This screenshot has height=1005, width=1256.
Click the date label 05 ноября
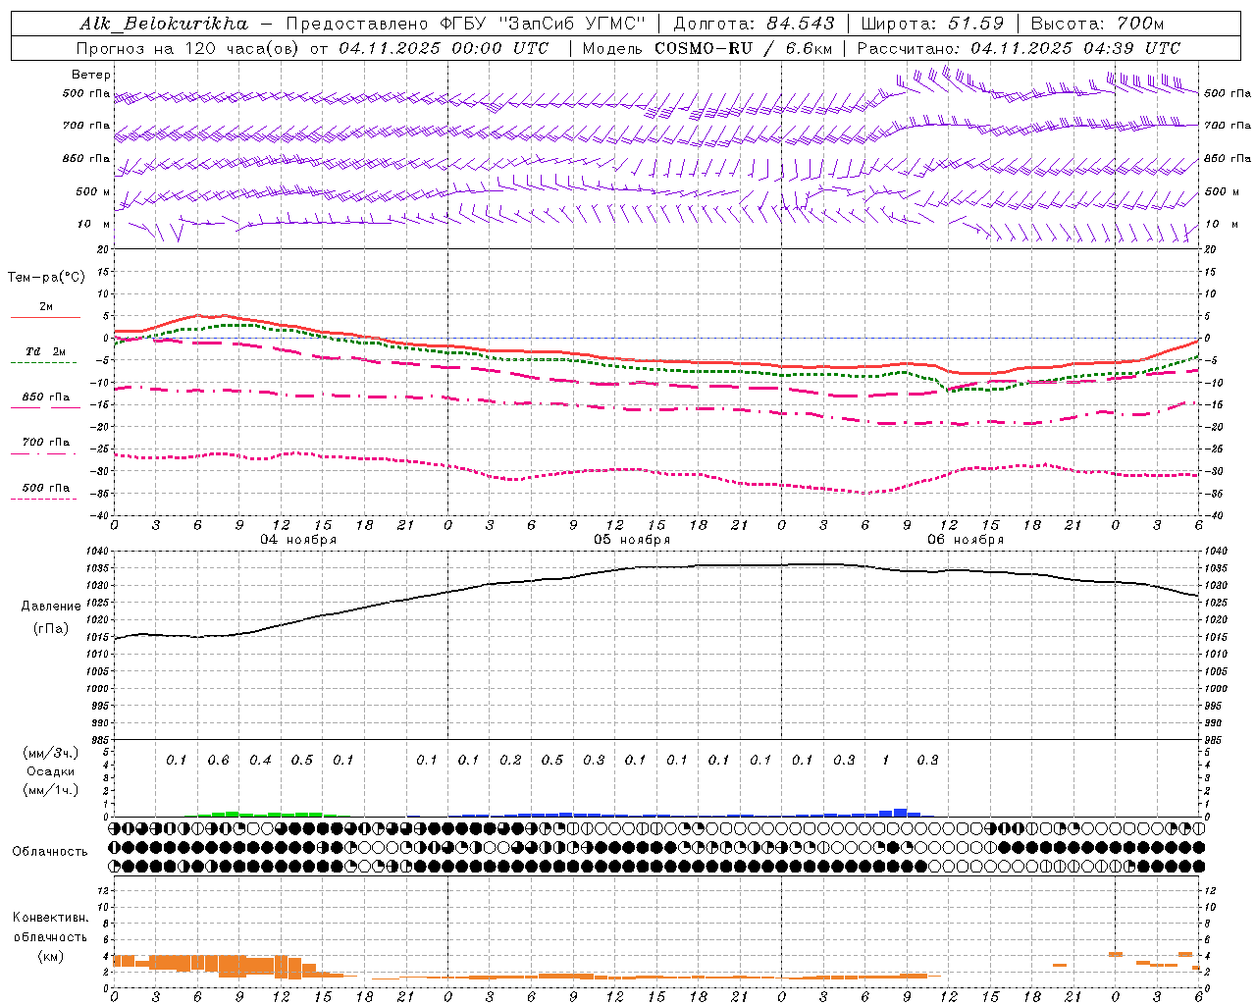click(632, 540)
